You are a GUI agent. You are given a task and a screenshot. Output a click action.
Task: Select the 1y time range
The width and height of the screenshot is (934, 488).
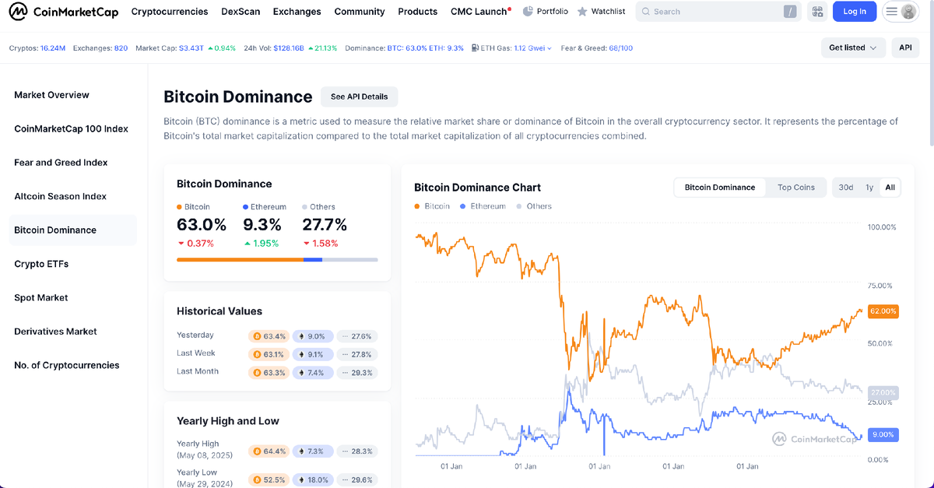pos(869,188)
